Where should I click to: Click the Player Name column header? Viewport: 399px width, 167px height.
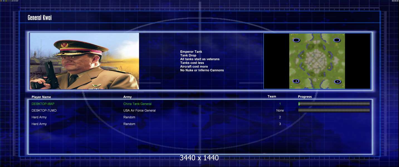coord(41,97)
